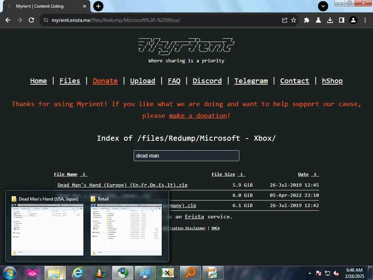Viewport: 373px width, 280px height.
Task: Open the Donate navigation link
Action: (x=105, y=81)
